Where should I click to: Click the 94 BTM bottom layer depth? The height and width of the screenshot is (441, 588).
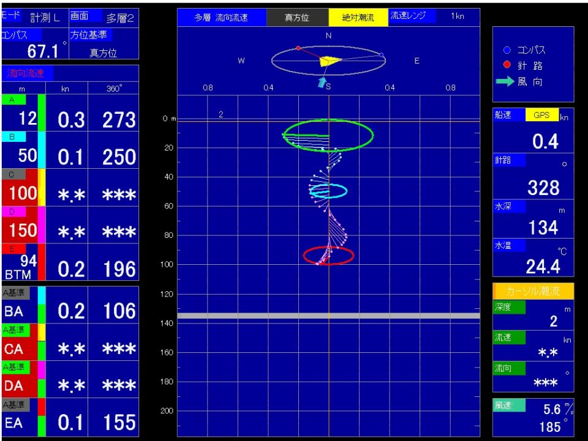[22, 267]
